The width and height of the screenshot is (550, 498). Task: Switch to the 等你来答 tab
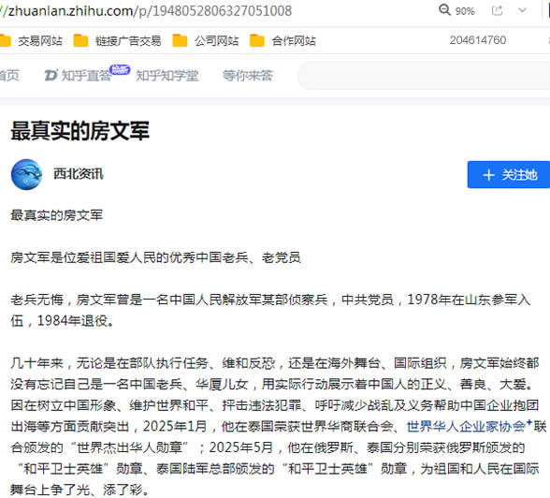click(x=248, y=76)
